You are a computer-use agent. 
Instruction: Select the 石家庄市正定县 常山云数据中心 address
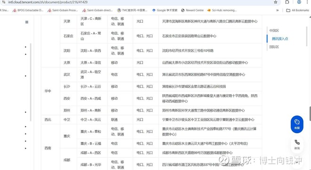click(189, 36)
